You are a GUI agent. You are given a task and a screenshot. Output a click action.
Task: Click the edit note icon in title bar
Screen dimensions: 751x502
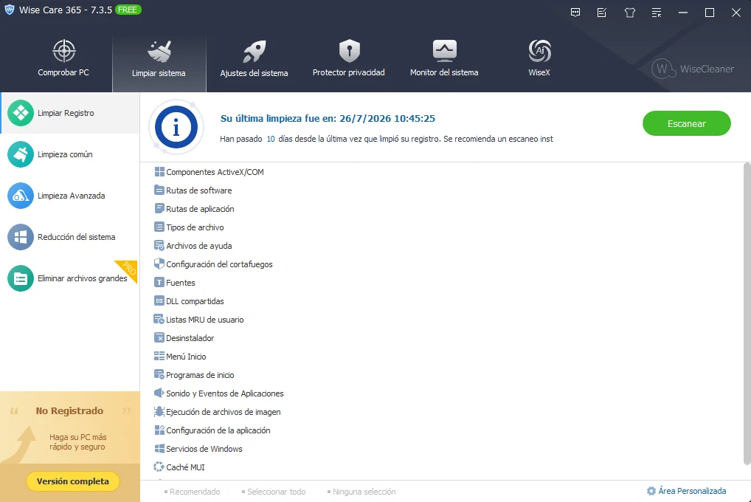point(602,13)
